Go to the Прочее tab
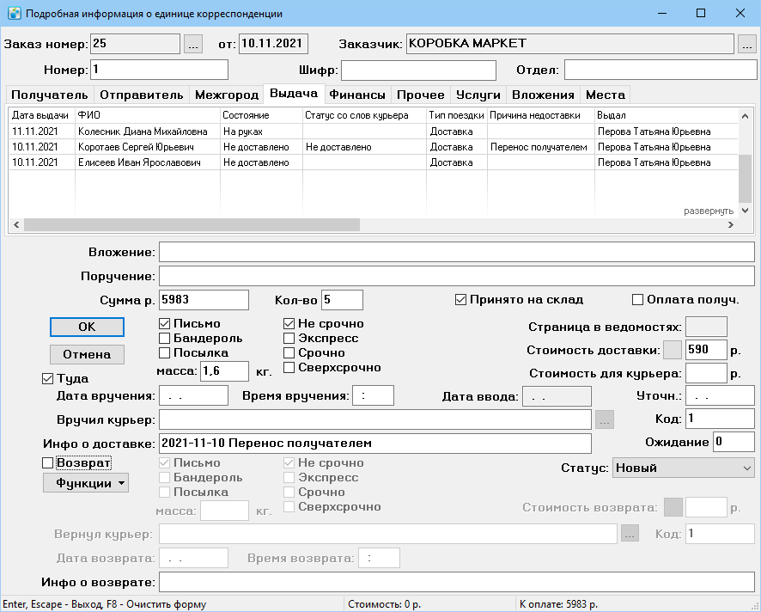The height and width of the screenshot is (612, 761). point(421,95)
